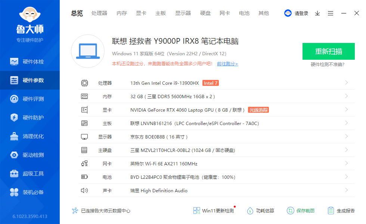The height and width of the screenshot is (224, 366).
Task: Click the 处理器 CPU chip icon
Action: [84, 83]
